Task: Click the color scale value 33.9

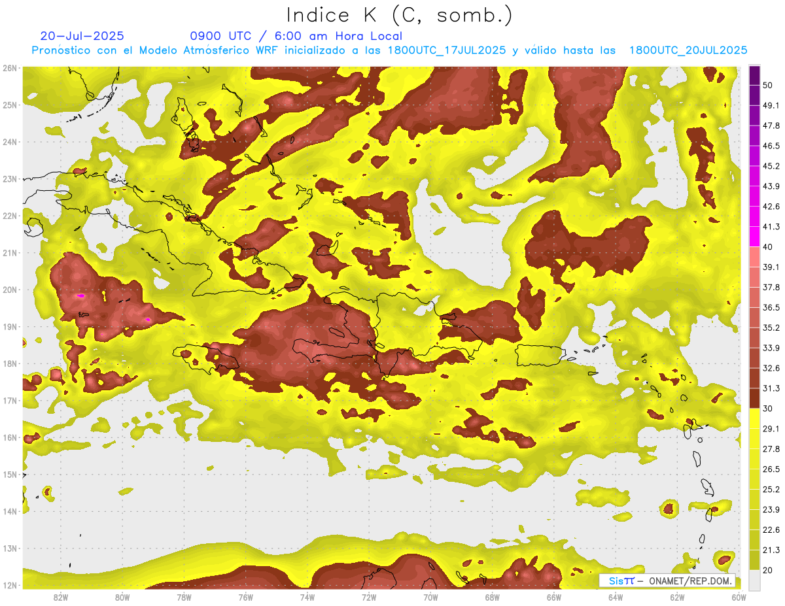Action: tap(771, 348)
